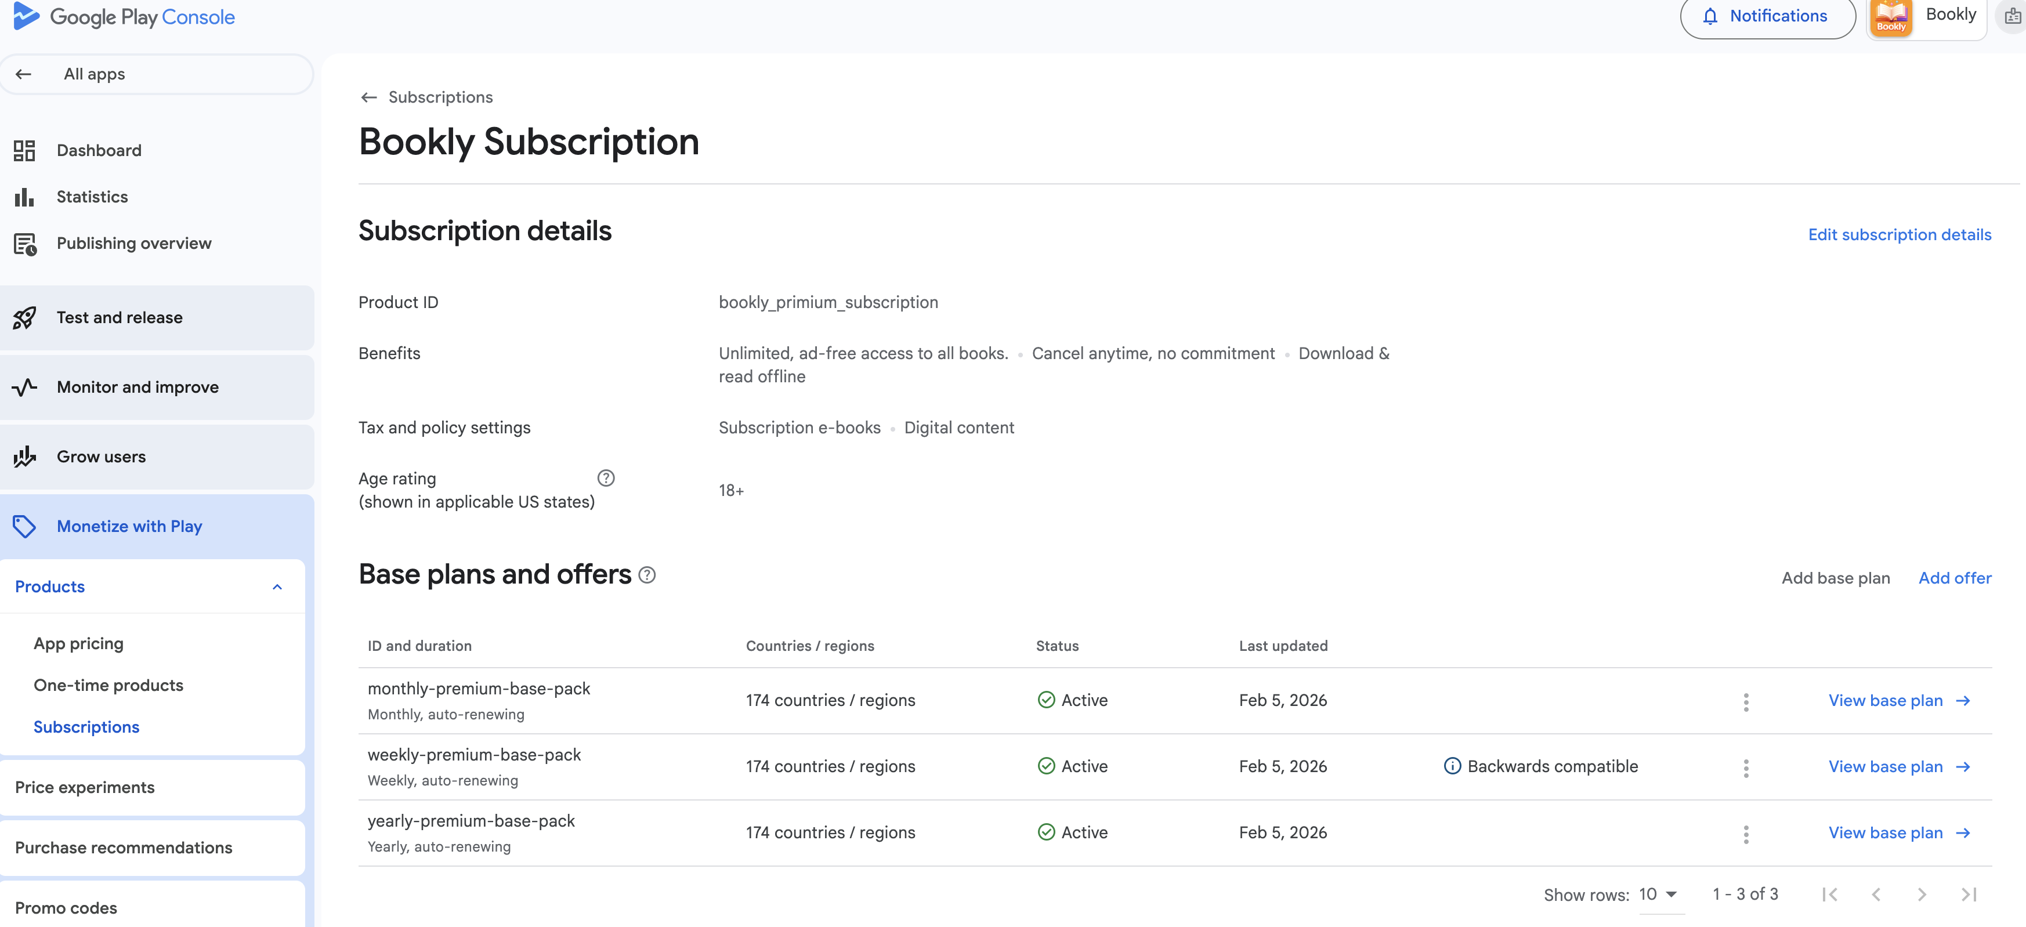Image resolution: width=2026 pixels, height=927 pixels.
Task: Select Subscriptions in the sidebar
Action: [86, 727]
